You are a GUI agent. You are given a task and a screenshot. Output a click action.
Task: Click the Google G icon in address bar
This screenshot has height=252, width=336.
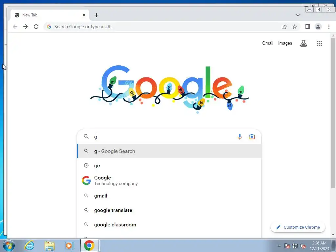point(49,27)
